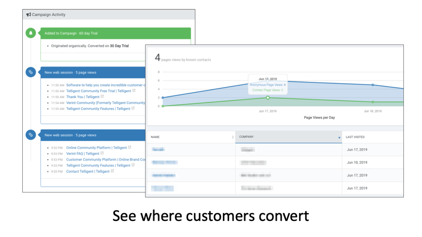Open external link icon beside Online Community Platform | Telligent
The width and height of the screenshot is (422, 237).
pos(129,147)
